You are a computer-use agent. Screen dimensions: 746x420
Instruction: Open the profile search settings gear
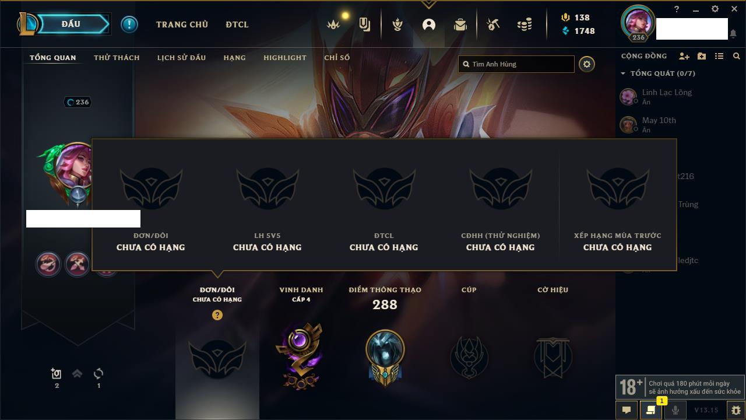pos(587,64)
